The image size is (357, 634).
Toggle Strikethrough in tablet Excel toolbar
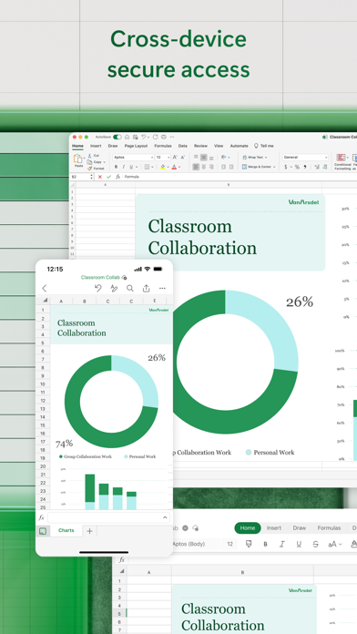315,544
